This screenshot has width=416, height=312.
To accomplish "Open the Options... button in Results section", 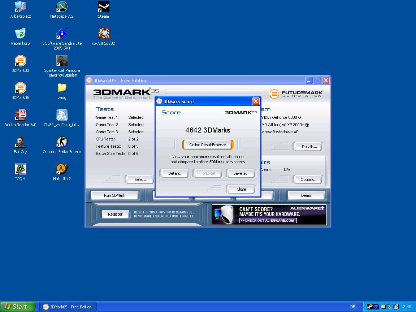I will pyautogui.click(x=308, y=179).
